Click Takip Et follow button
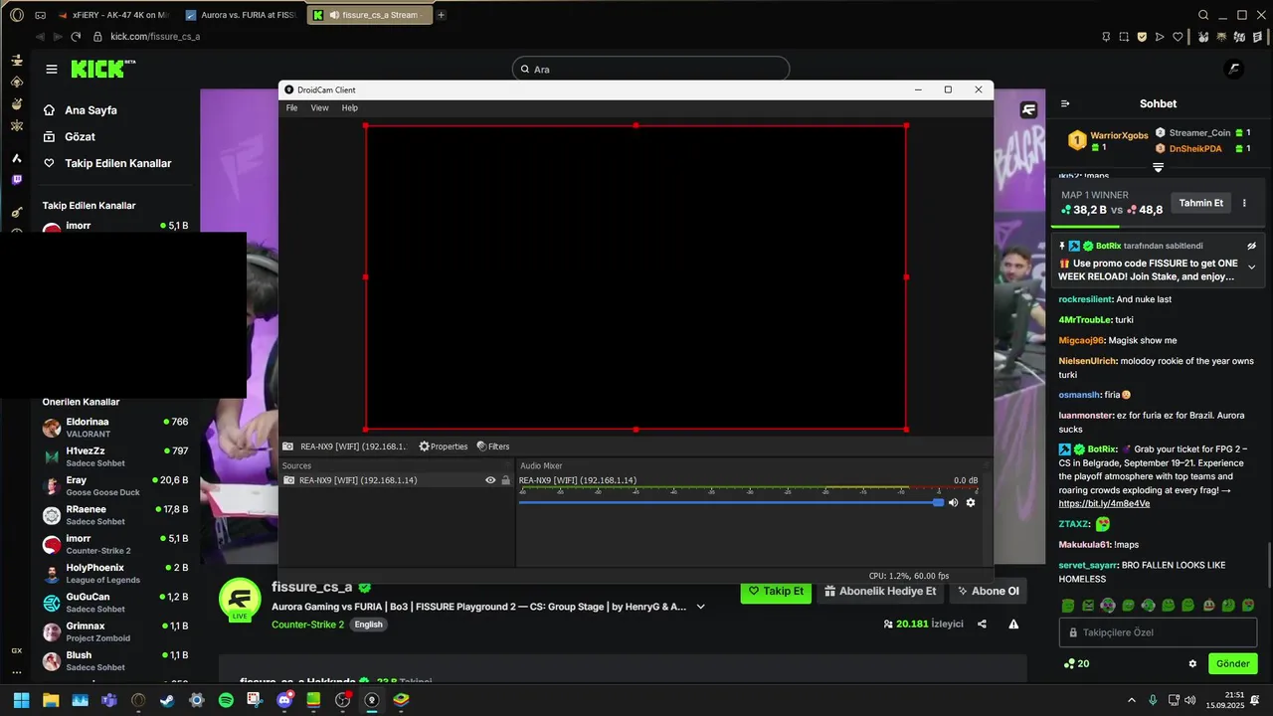This screenshot has width=1273, height=716. tap(776, 591)
